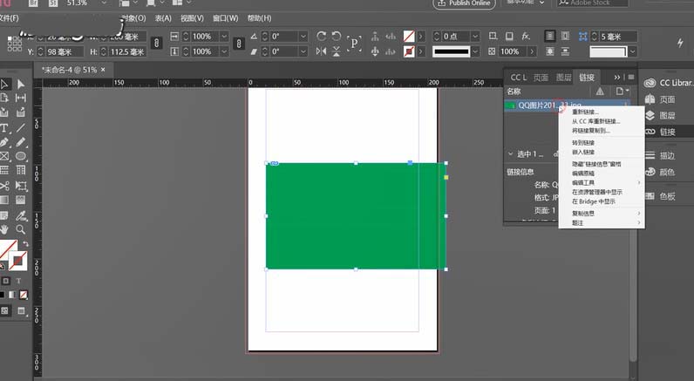694x381 pixels.
Task: Select the Selection tool arrow
Action: coord(5,84)
